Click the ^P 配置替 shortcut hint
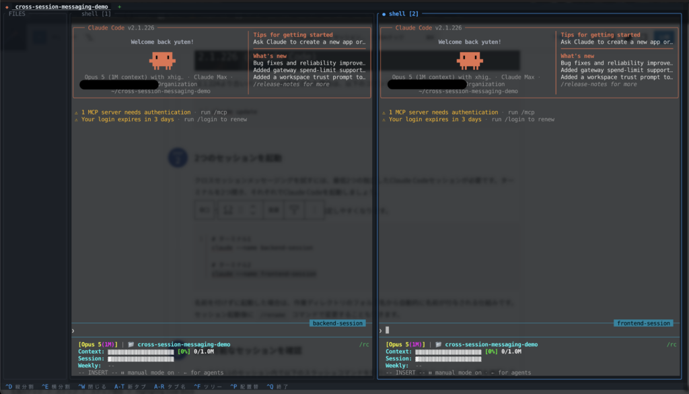 (244, 387)
